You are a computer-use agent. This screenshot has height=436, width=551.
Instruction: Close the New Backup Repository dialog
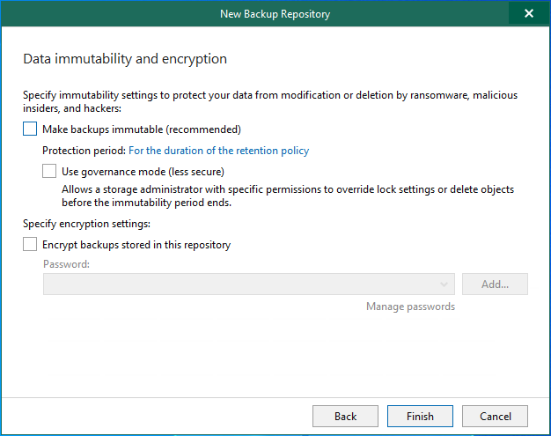tap(528, 13)
